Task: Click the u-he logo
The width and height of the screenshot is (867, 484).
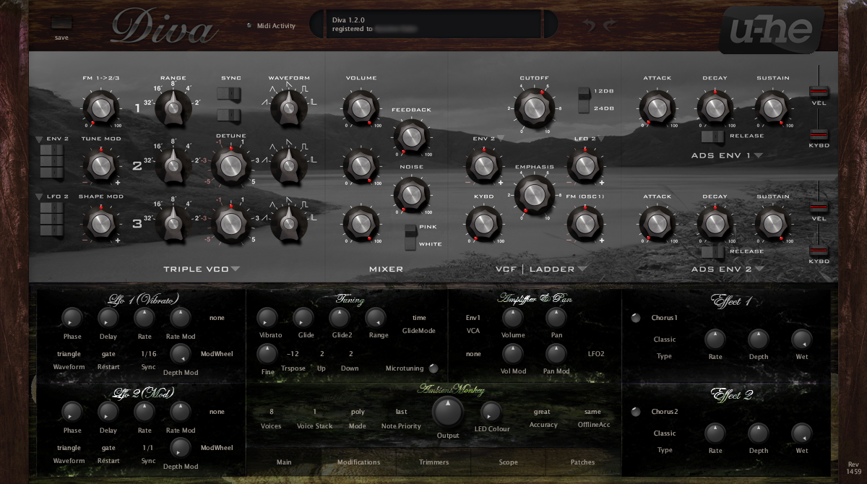Action: (770, 30)
